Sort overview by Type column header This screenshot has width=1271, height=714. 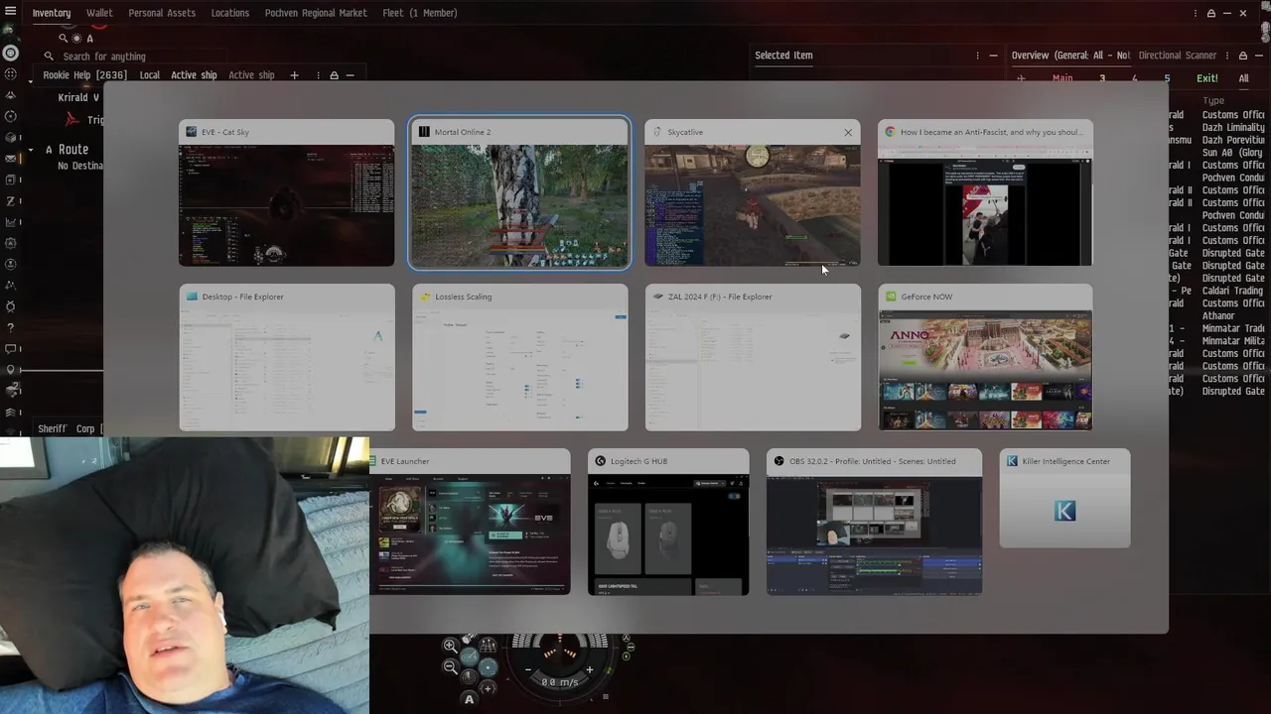[x=1213, y=101]
